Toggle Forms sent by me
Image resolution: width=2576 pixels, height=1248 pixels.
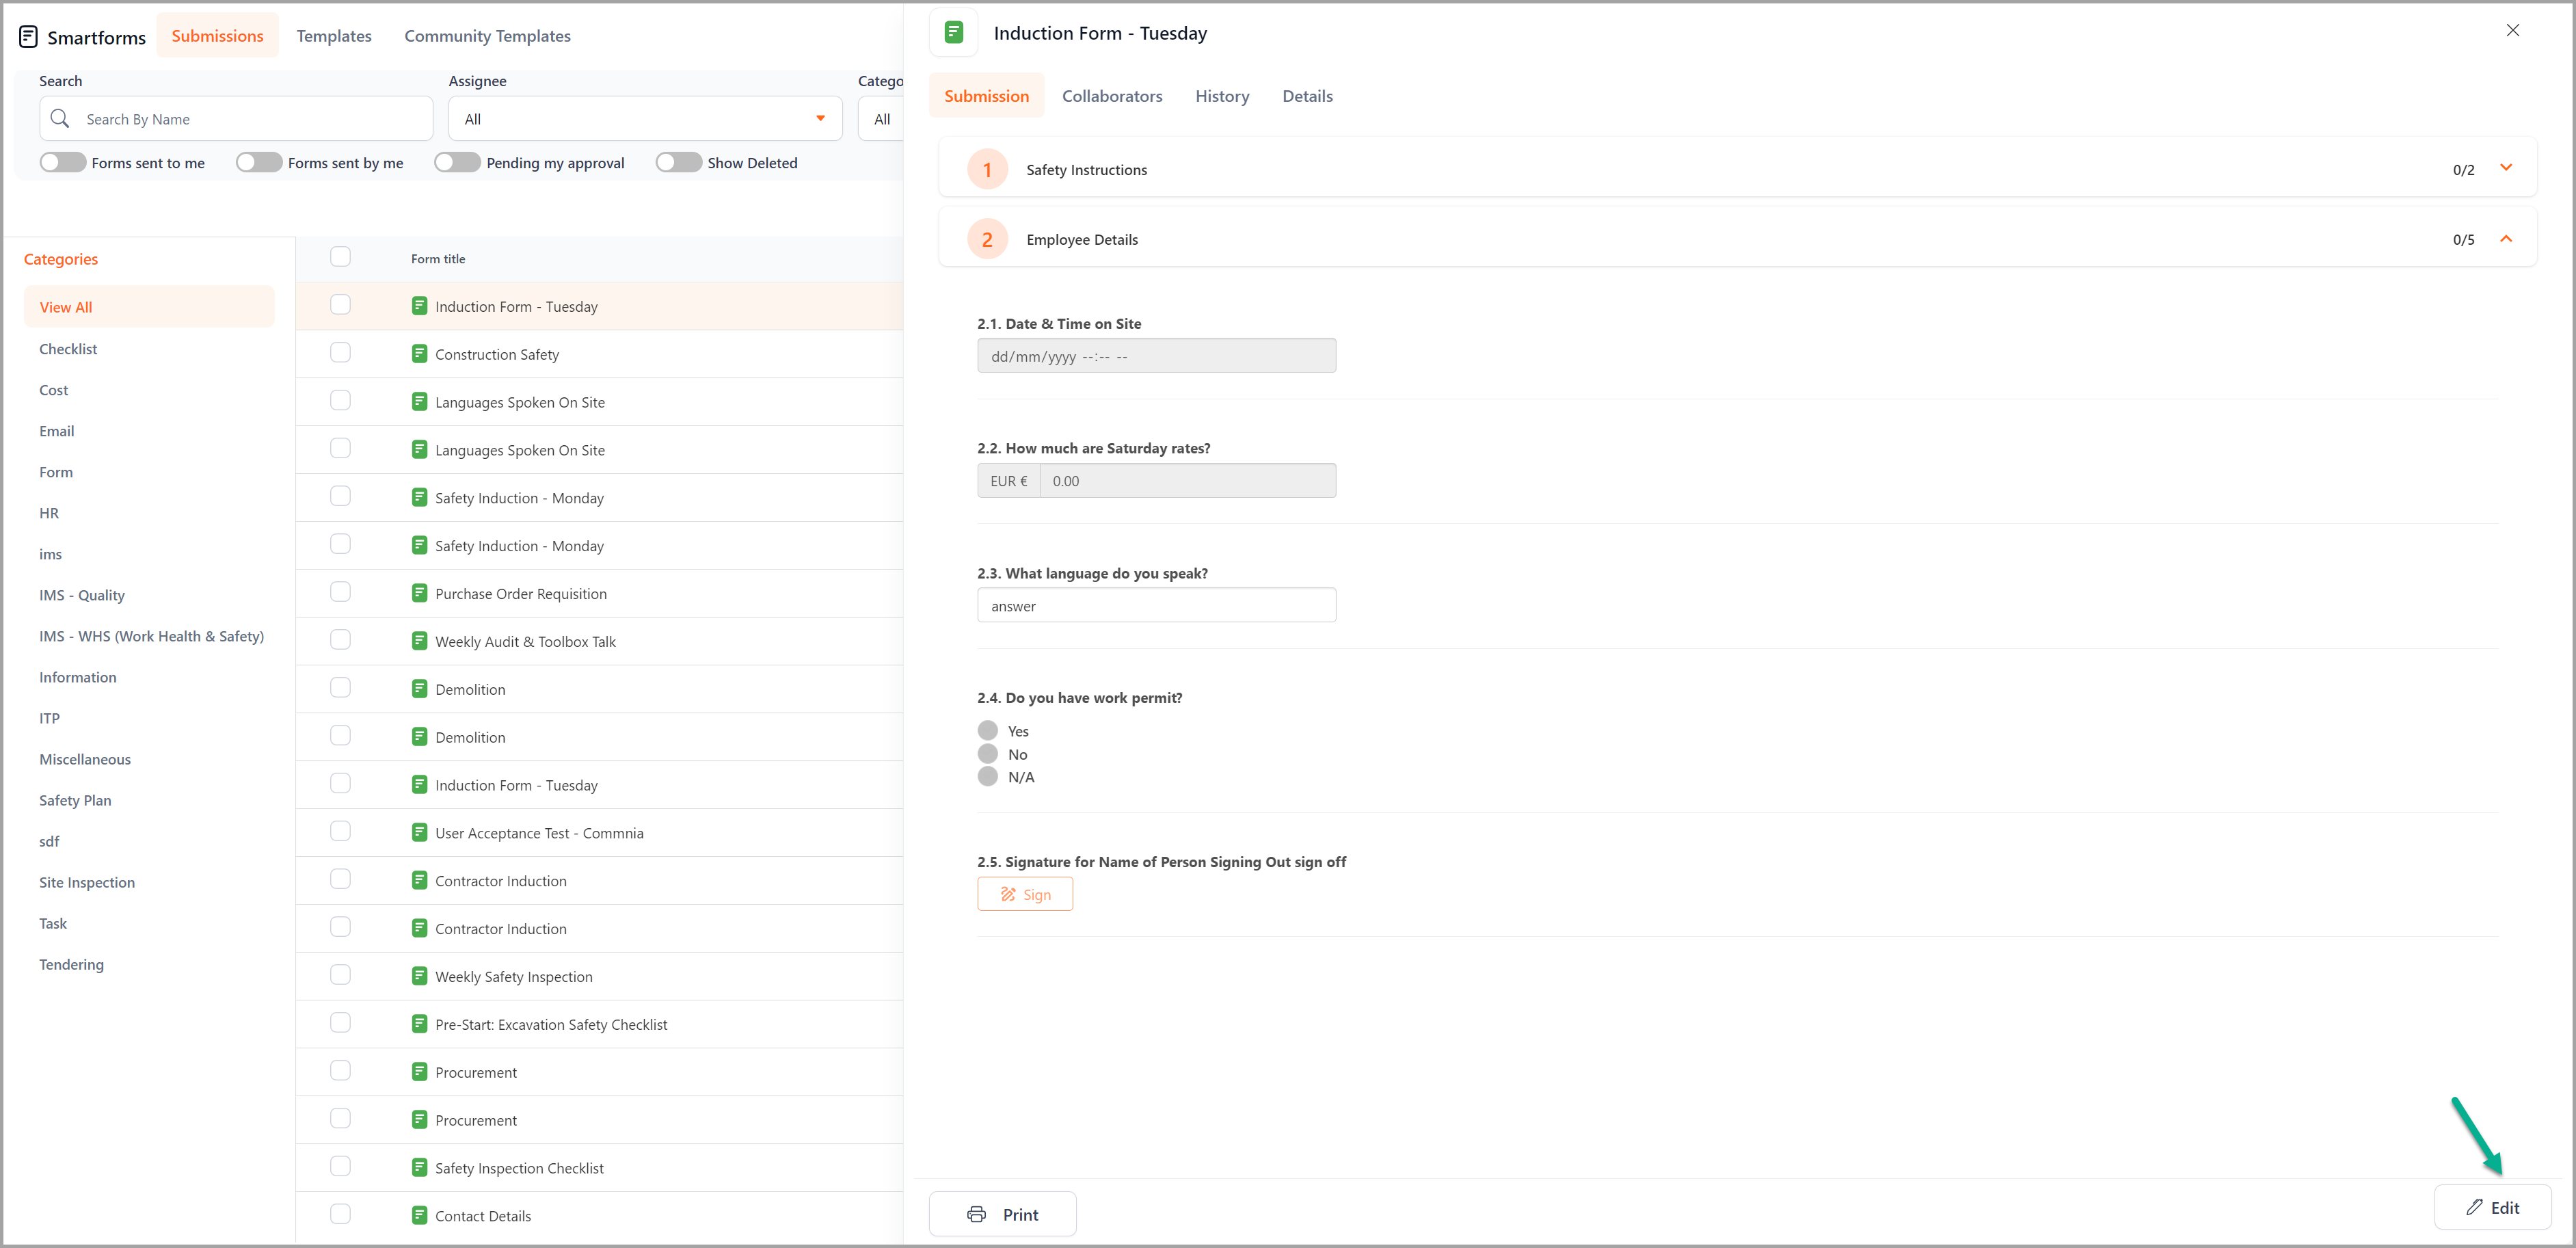259,162
